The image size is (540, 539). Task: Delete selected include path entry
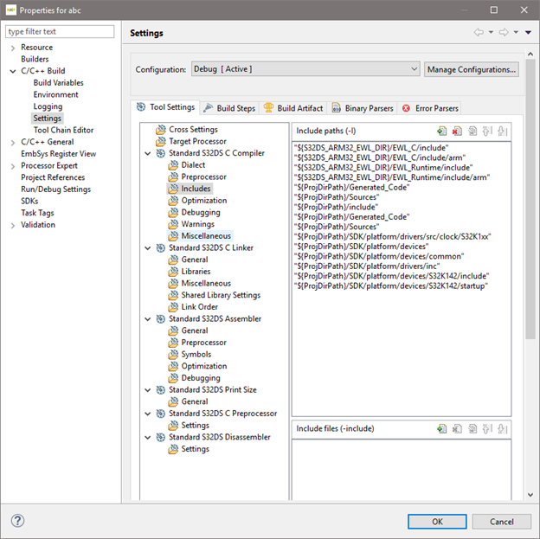point(457,132)
